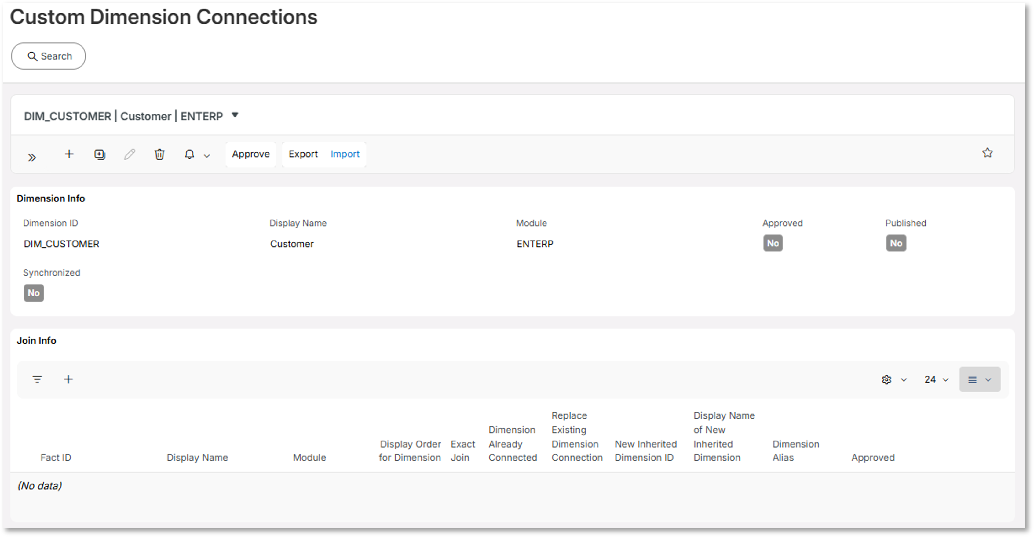The height and width of the screenshot is (537, 1034).
Task: Click Display Order for Dimension column header
Action: click(x=410, y=451)
